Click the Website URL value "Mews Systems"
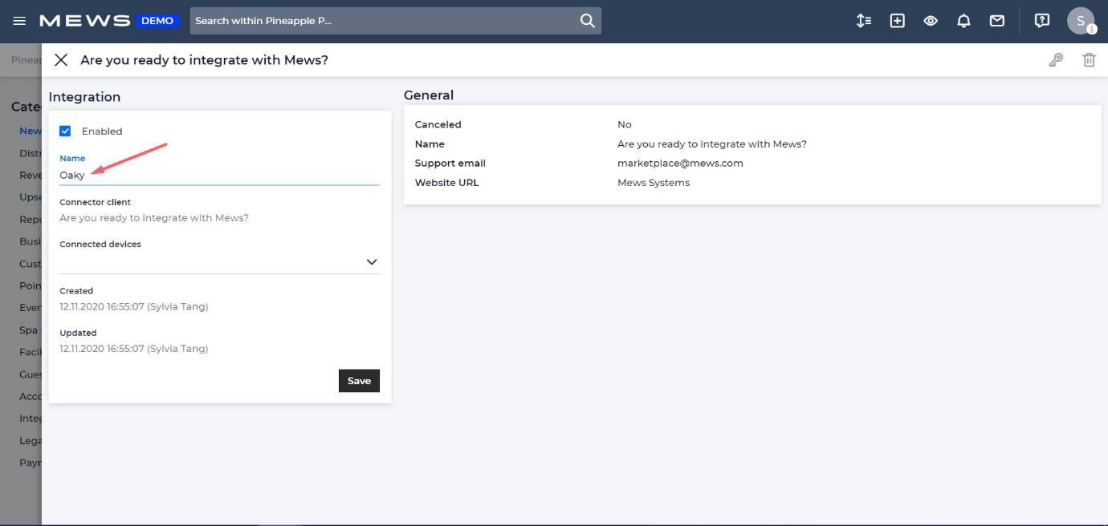The image size is (1108, 526). pos(654,183)
